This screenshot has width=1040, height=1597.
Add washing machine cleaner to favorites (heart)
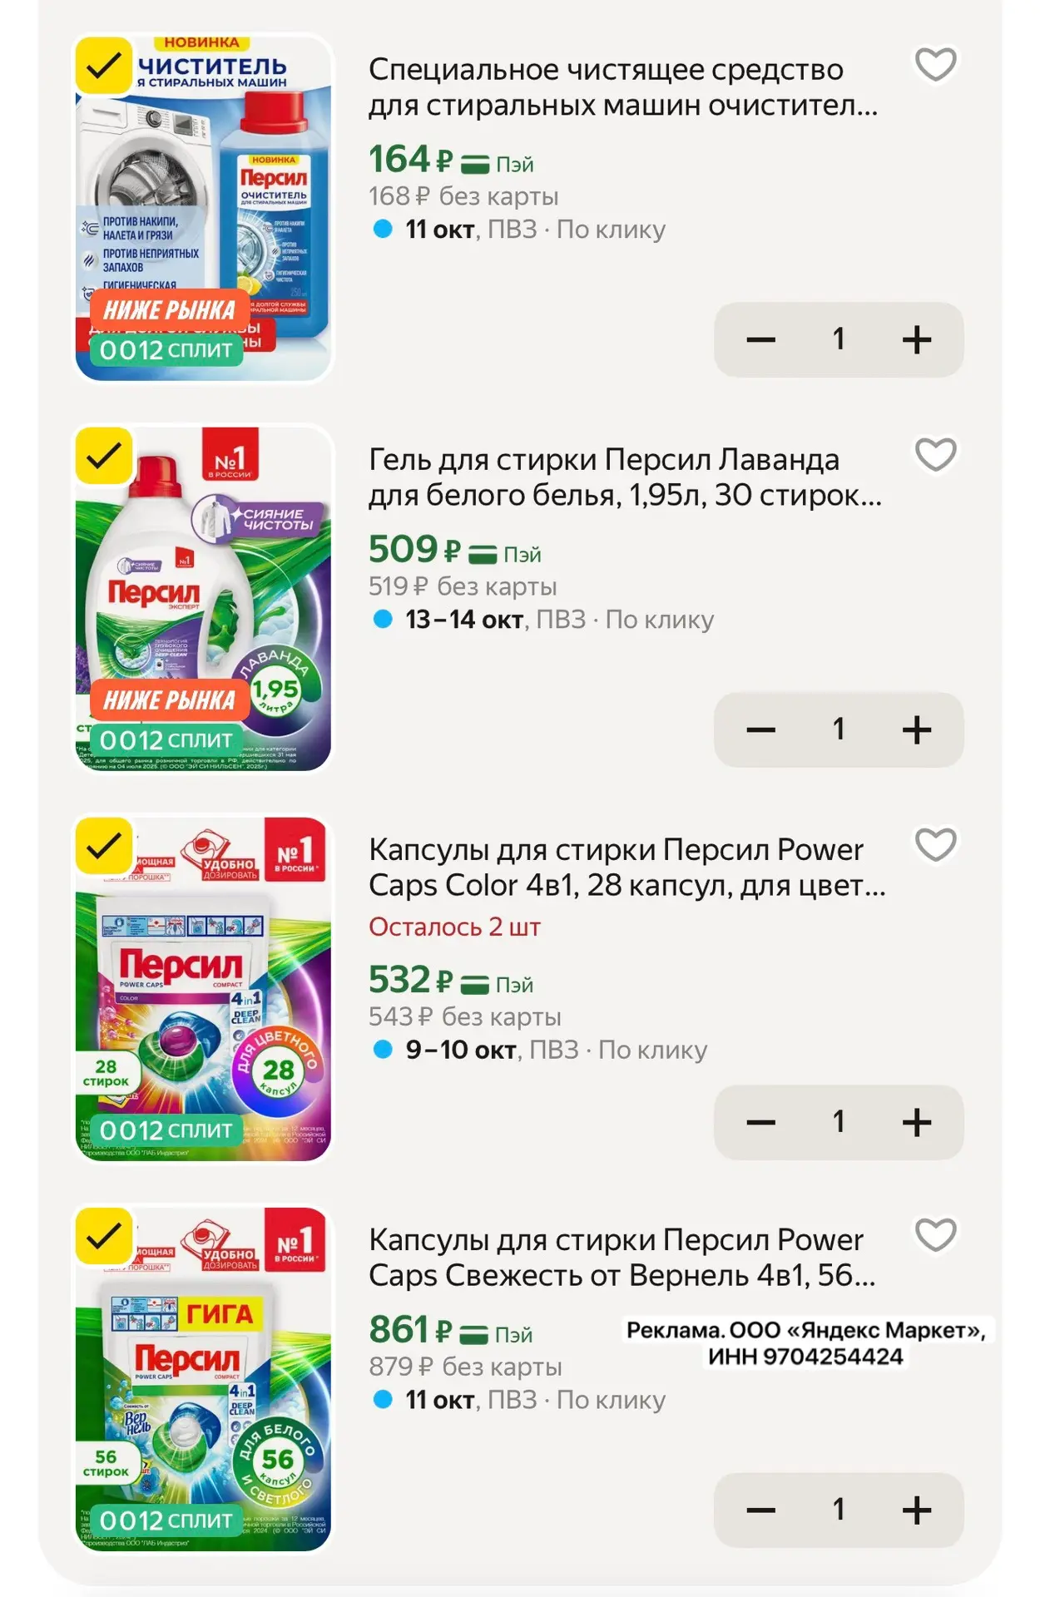936,65
